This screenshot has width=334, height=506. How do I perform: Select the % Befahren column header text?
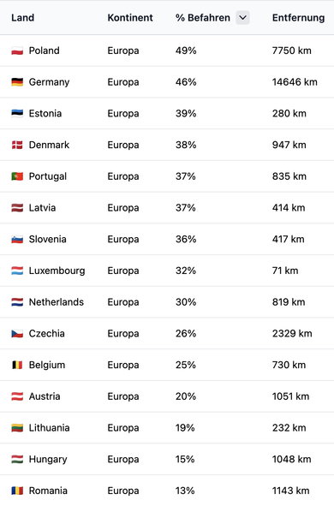pyautogui.click(x=203, y=18)
